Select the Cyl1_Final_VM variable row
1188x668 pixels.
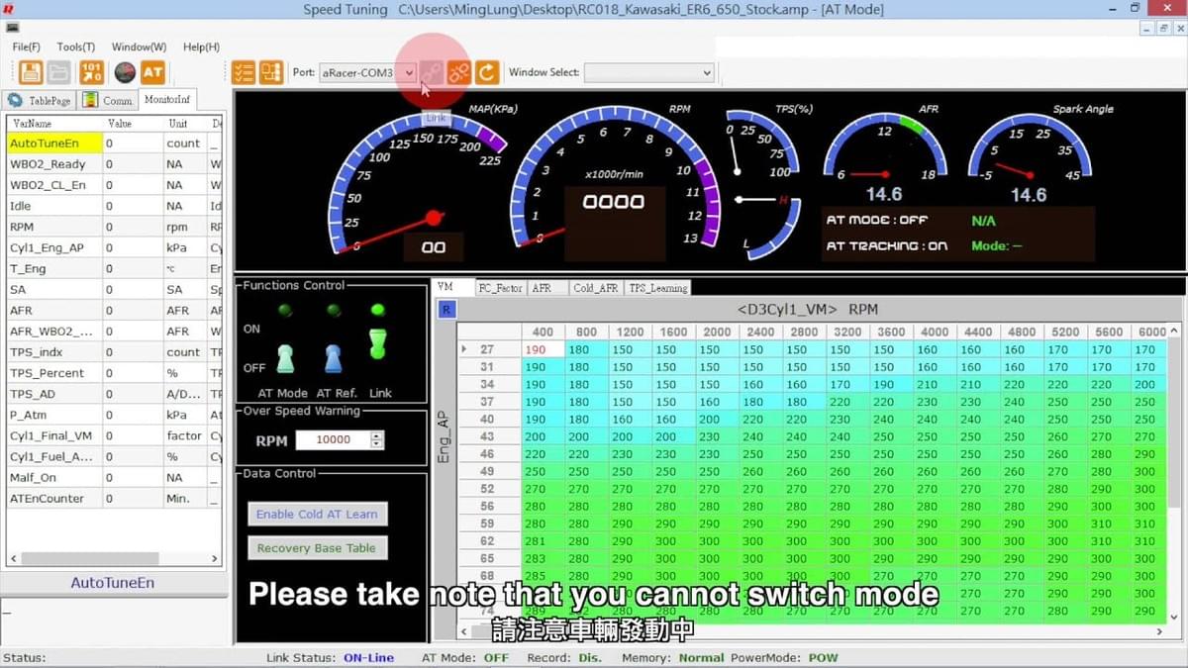(x=114, y=435)
